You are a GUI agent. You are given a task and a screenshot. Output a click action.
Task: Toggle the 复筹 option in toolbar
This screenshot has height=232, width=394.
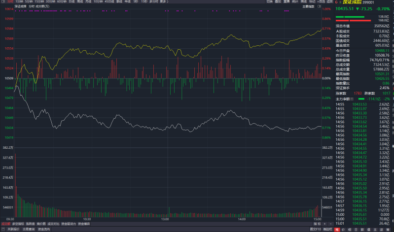tap(286, 1)
